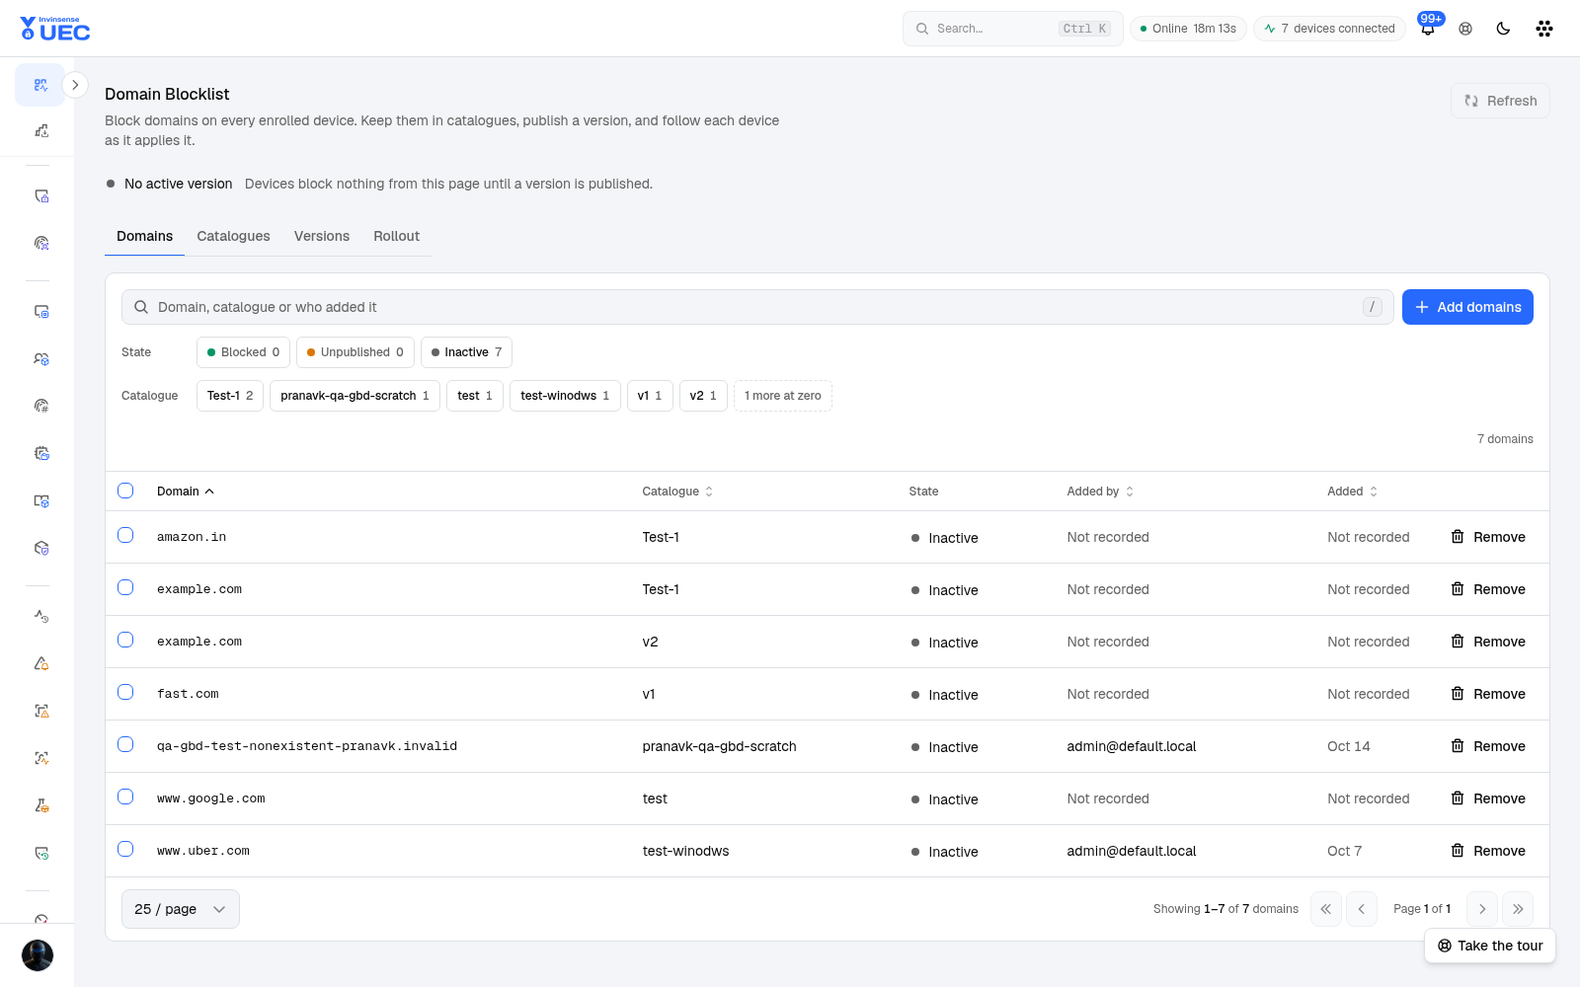1580x987 pixels.
Task: Sort by the Added column header
Action: coord(1352,492)
